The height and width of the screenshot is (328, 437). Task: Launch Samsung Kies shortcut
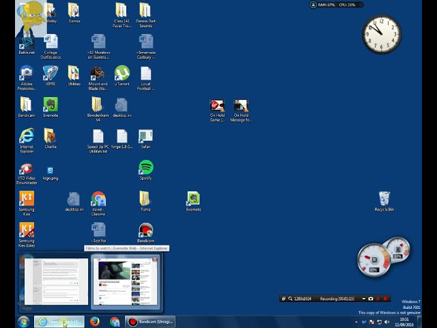click(x=27, y=204)
